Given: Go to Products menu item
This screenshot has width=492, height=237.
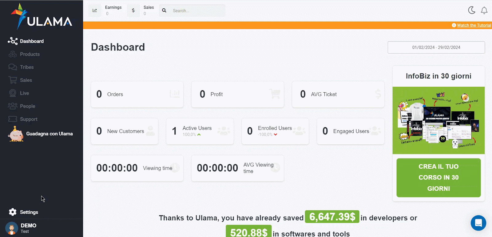Looking at the screenshot, I should (x=30, y=54).
